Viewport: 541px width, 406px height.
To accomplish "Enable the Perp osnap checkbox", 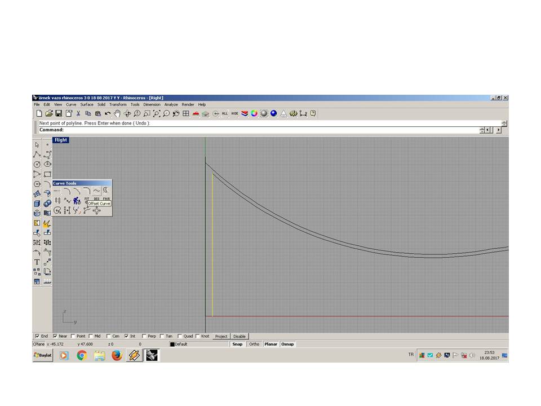I will (144, 336).
